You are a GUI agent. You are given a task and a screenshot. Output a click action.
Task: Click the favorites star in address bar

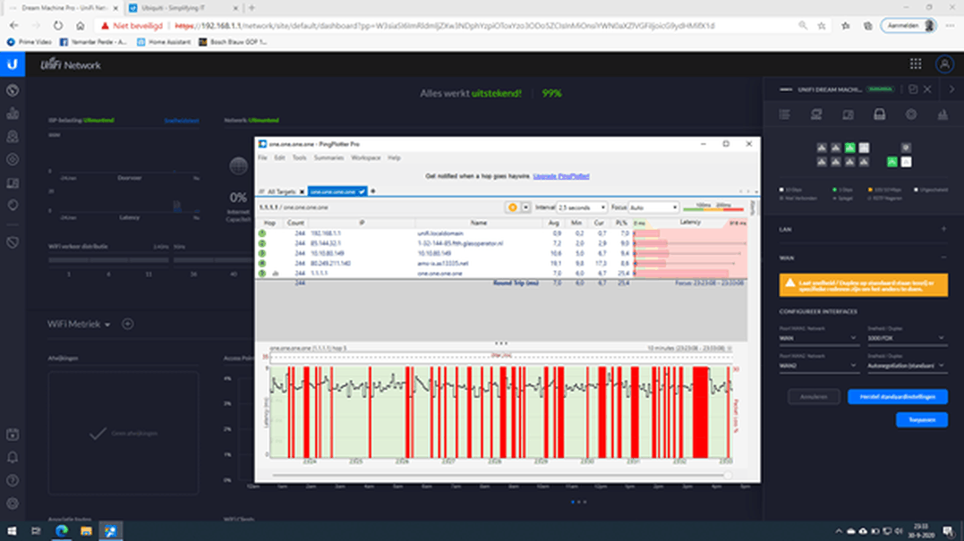[x=822, y=26]
